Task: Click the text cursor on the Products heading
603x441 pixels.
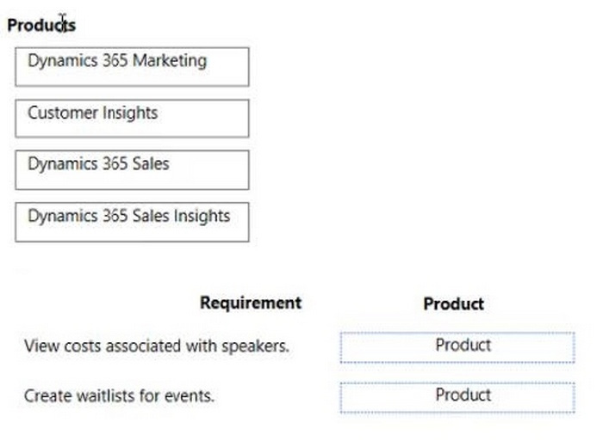Action: (63, 23)
